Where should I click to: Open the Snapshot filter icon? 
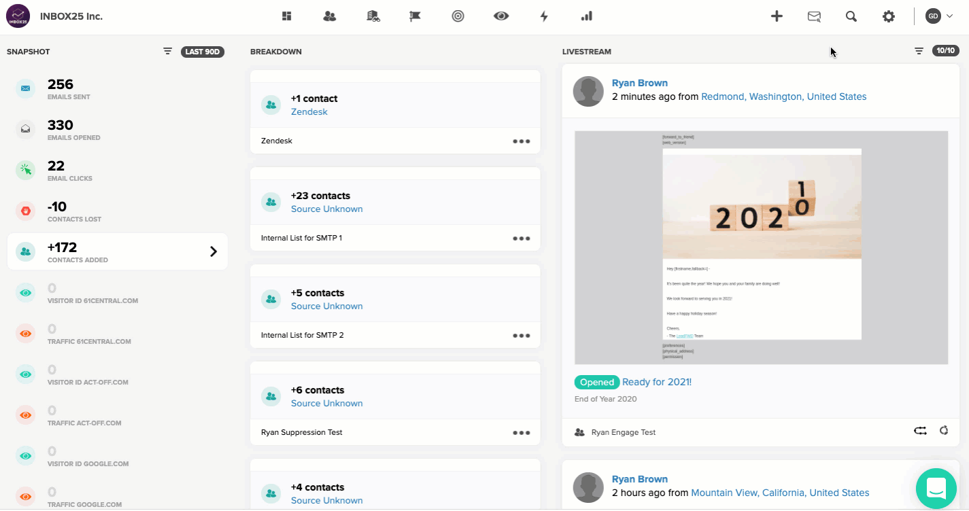[168, 51]
